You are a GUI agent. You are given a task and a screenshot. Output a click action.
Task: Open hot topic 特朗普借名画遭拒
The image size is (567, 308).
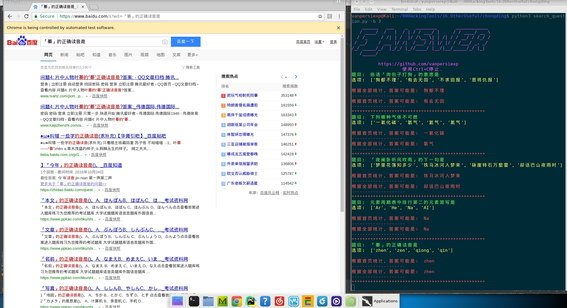tap(242, 105)
